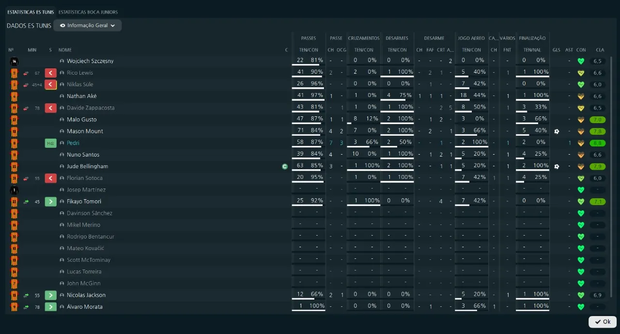Click Nathan Aké's aerial 18 44% cell
Viewport: 620px width, 334px height.
point(471,96)
